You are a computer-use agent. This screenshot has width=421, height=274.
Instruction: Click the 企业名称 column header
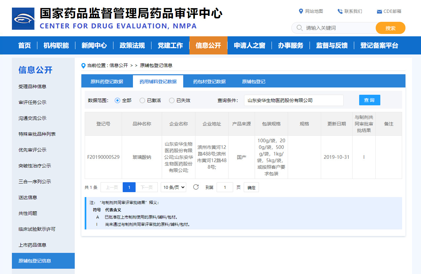(x=179, y=124)
